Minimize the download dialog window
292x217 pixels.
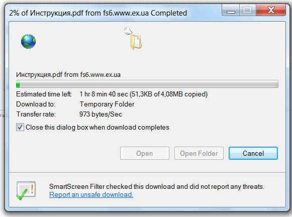point(231,10)
